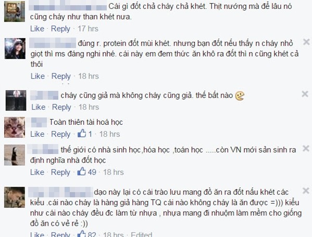
Task: Like the 'nhà đốt học' comment
Action: (37, 172)
